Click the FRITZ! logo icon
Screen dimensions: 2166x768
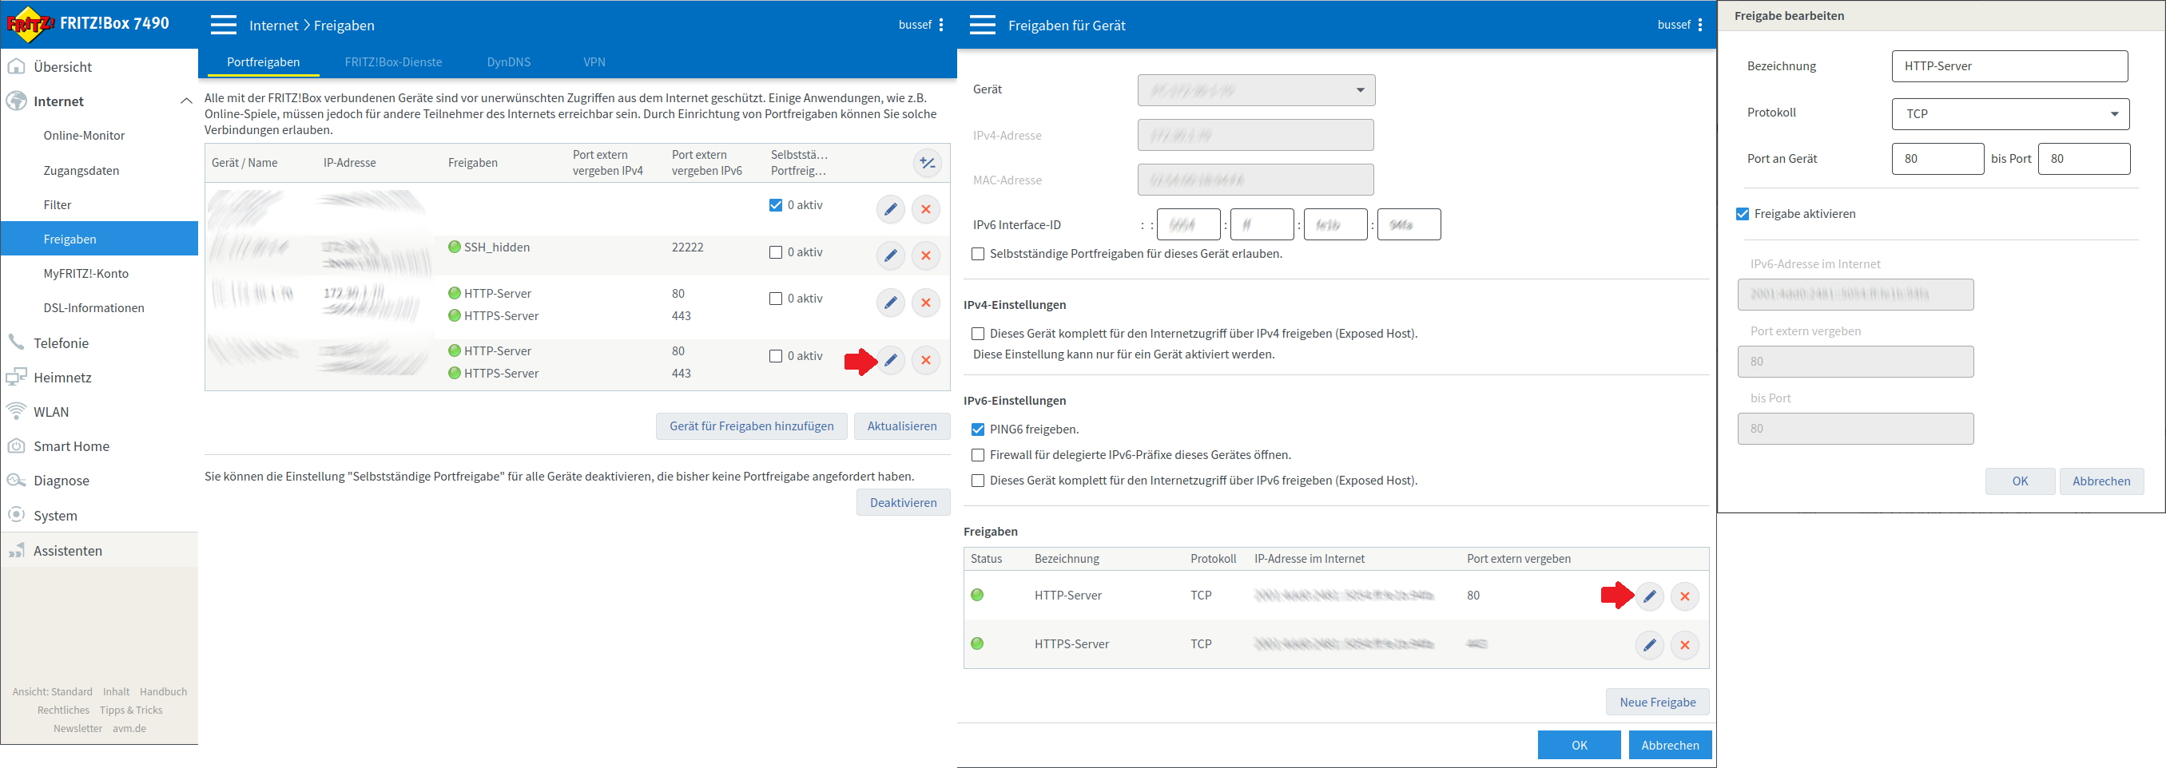click(x=30, y=25)
